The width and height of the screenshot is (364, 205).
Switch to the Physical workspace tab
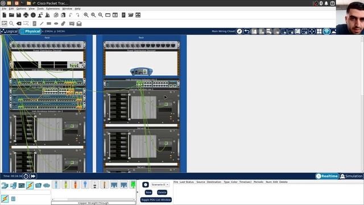(x=30, y=31)
